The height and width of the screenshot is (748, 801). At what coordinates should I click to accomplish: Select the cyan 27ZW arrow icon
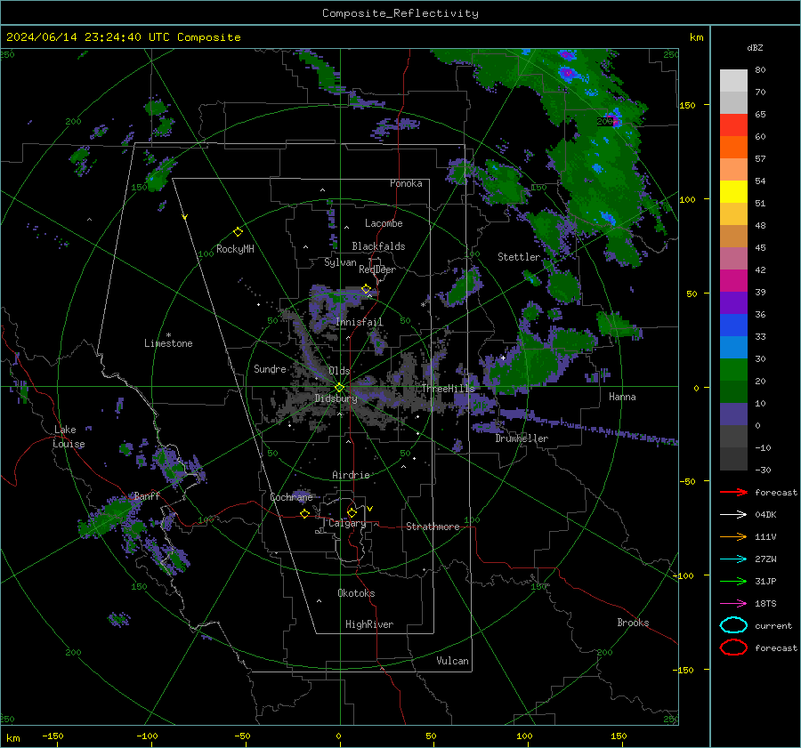pos(733,559)
